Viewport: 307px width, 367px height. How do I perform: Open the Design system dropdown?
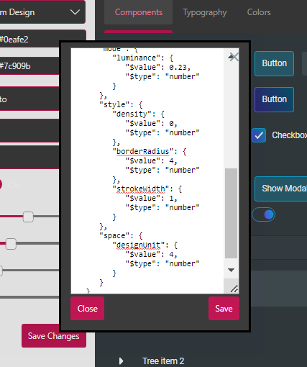42,12
